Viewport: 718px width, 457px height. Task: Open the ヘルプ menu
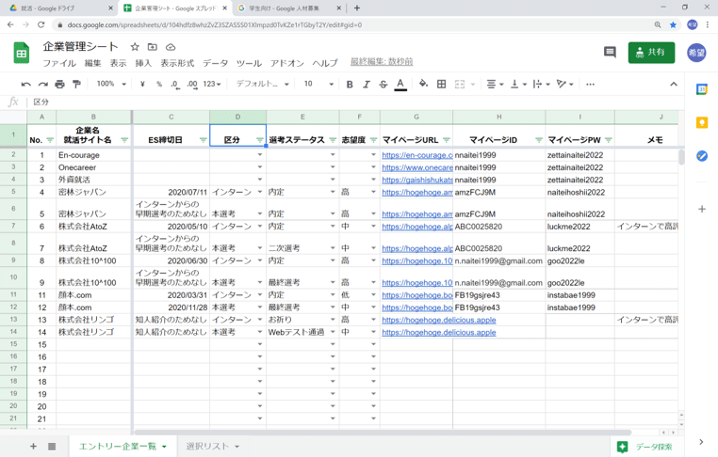point(325,63)
